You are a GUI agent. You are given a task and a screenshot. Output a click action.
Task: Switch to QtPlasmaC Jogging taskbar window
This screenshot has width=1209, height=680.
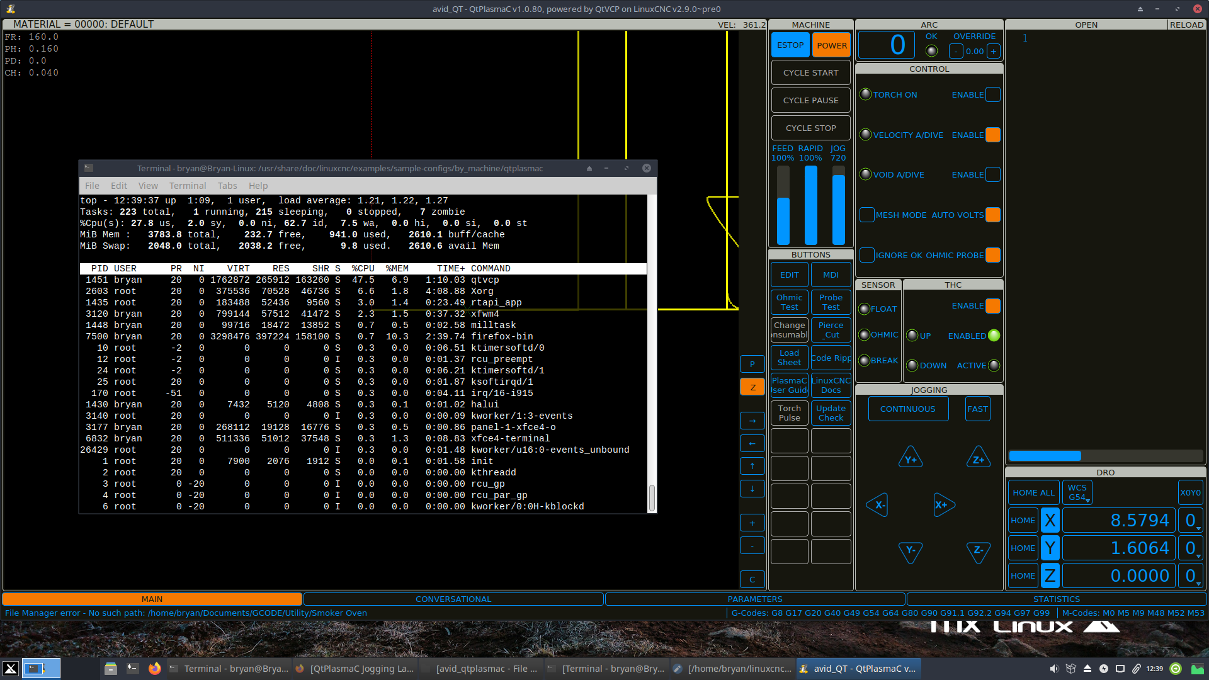point(355,669)
